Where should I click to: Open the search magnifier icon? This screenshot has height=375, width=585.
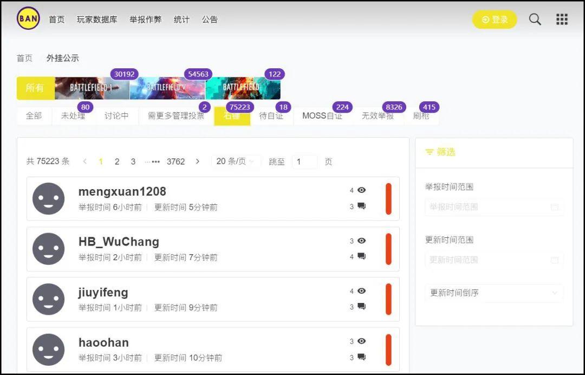[535, 19]
